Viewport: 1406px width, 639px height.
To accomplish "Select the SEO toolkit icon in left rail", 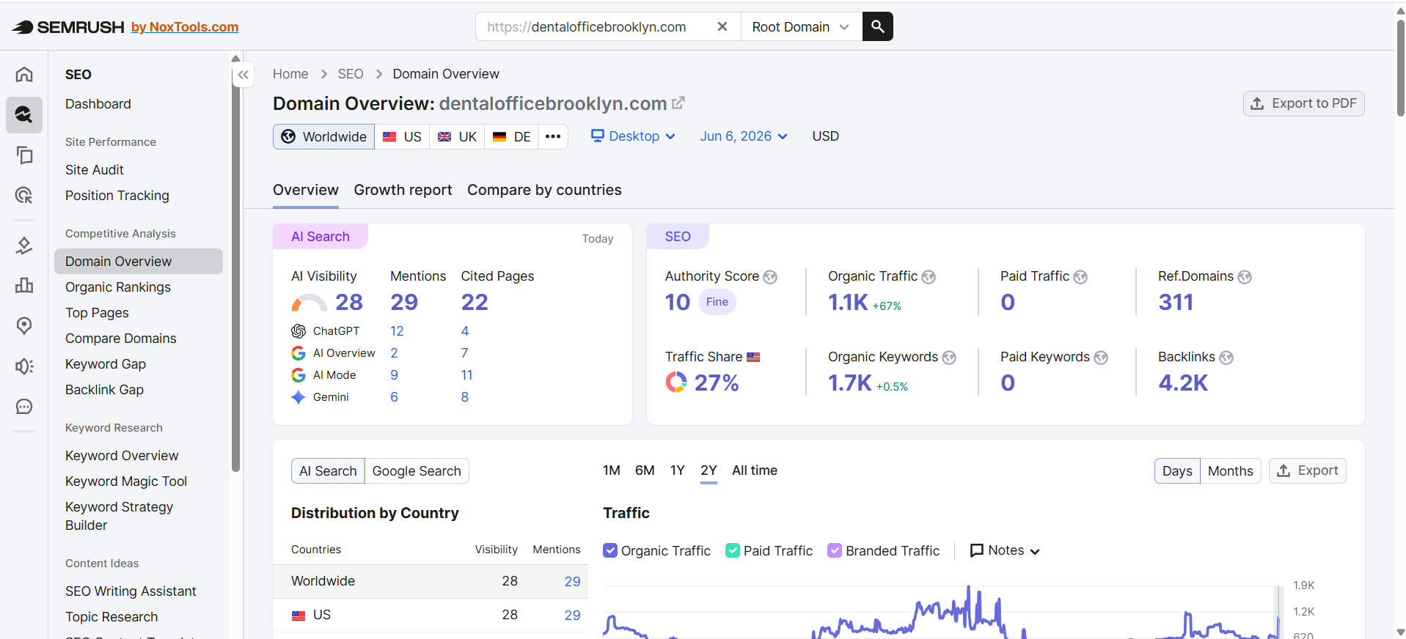I will pyautogui.click(x=24, y=114).
